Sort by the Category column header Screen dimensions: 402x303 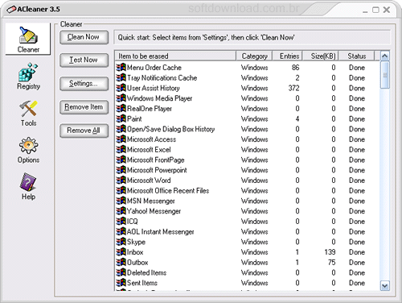(x=254, y=56)
